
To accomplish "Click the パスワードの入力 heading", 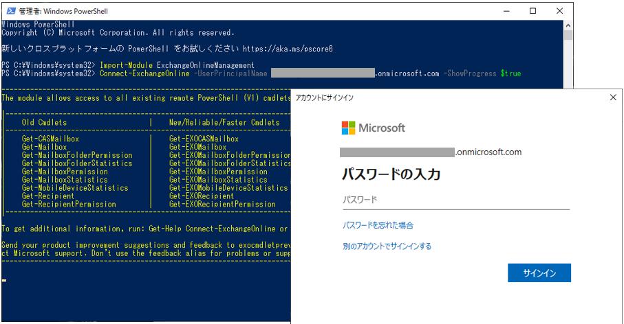I will click(x=391, y=174).
